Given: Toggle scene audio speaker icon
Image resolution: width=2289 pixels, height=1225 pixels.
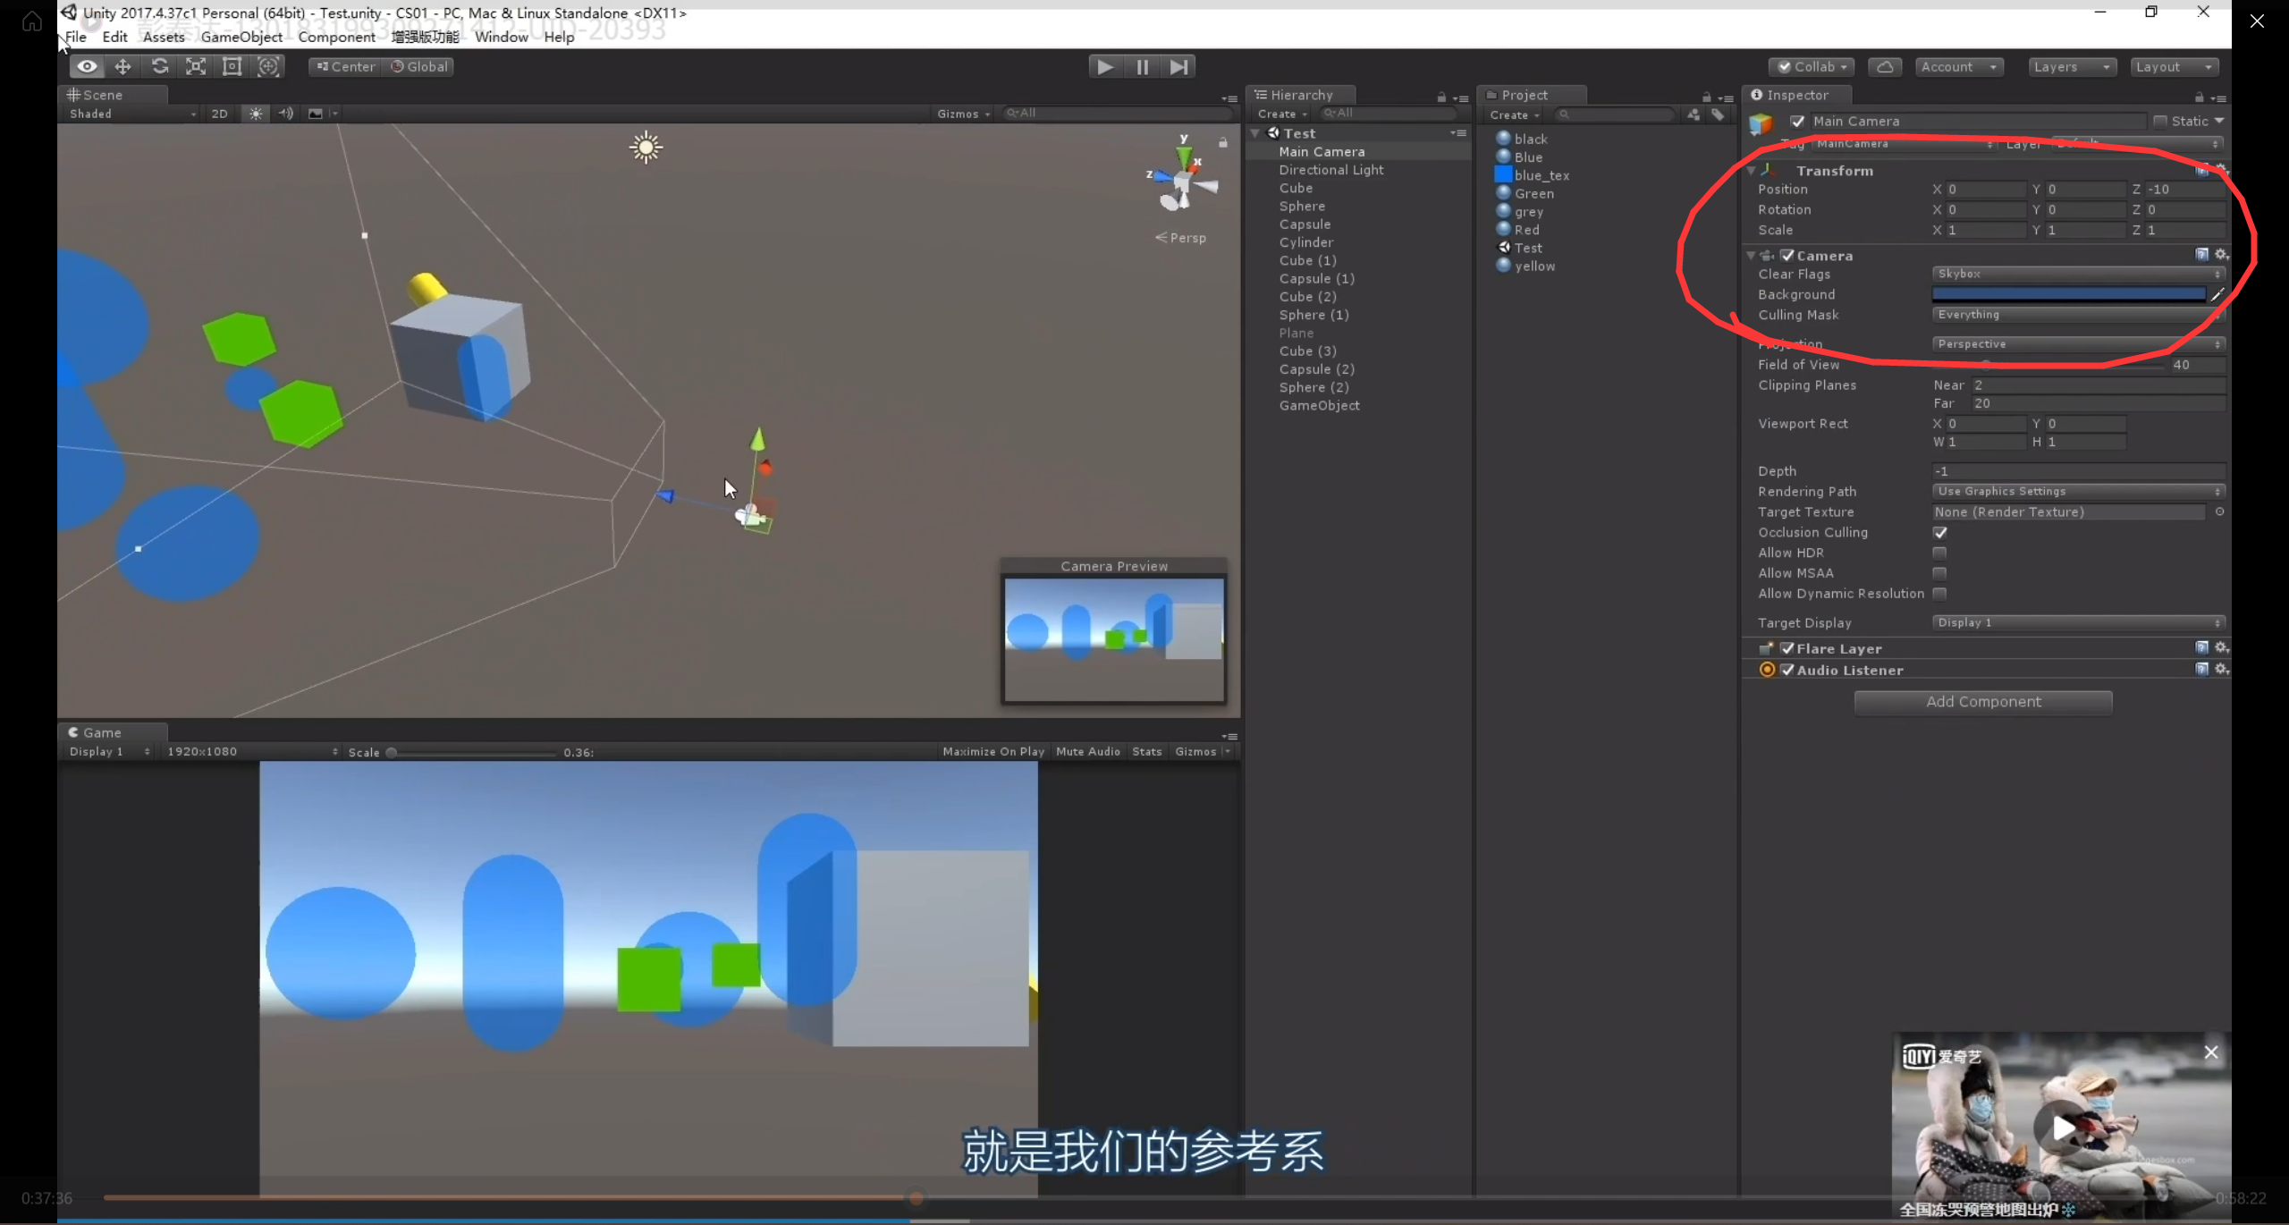Looking at the screenshot, I should tap(285, 114).
